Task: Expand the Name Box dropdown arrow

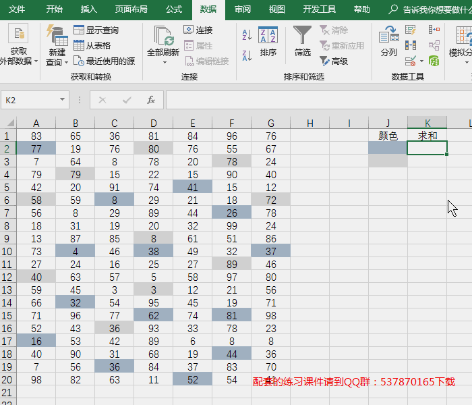Action: [x=62, y=99]
